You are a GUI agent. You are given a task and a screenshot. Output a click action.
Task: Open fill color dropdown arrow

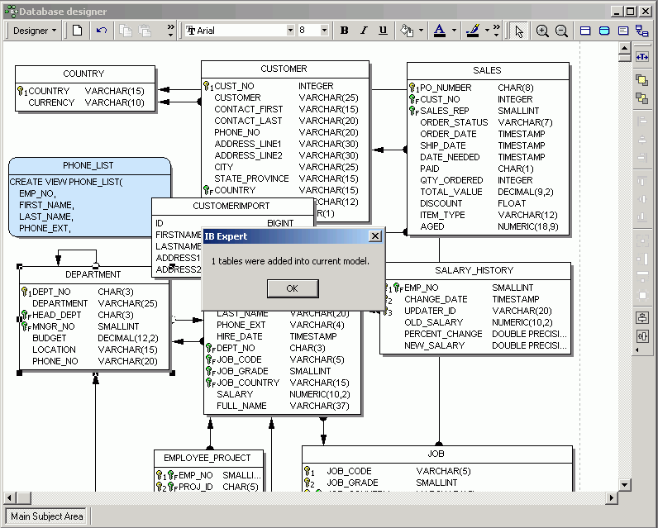click(421, 31)
